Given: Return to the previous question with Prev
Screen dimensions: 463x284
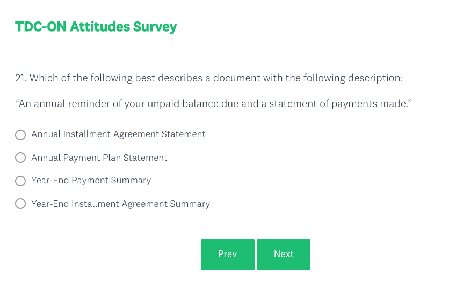Looking at the screenshot, I should [x=228, y=255].
